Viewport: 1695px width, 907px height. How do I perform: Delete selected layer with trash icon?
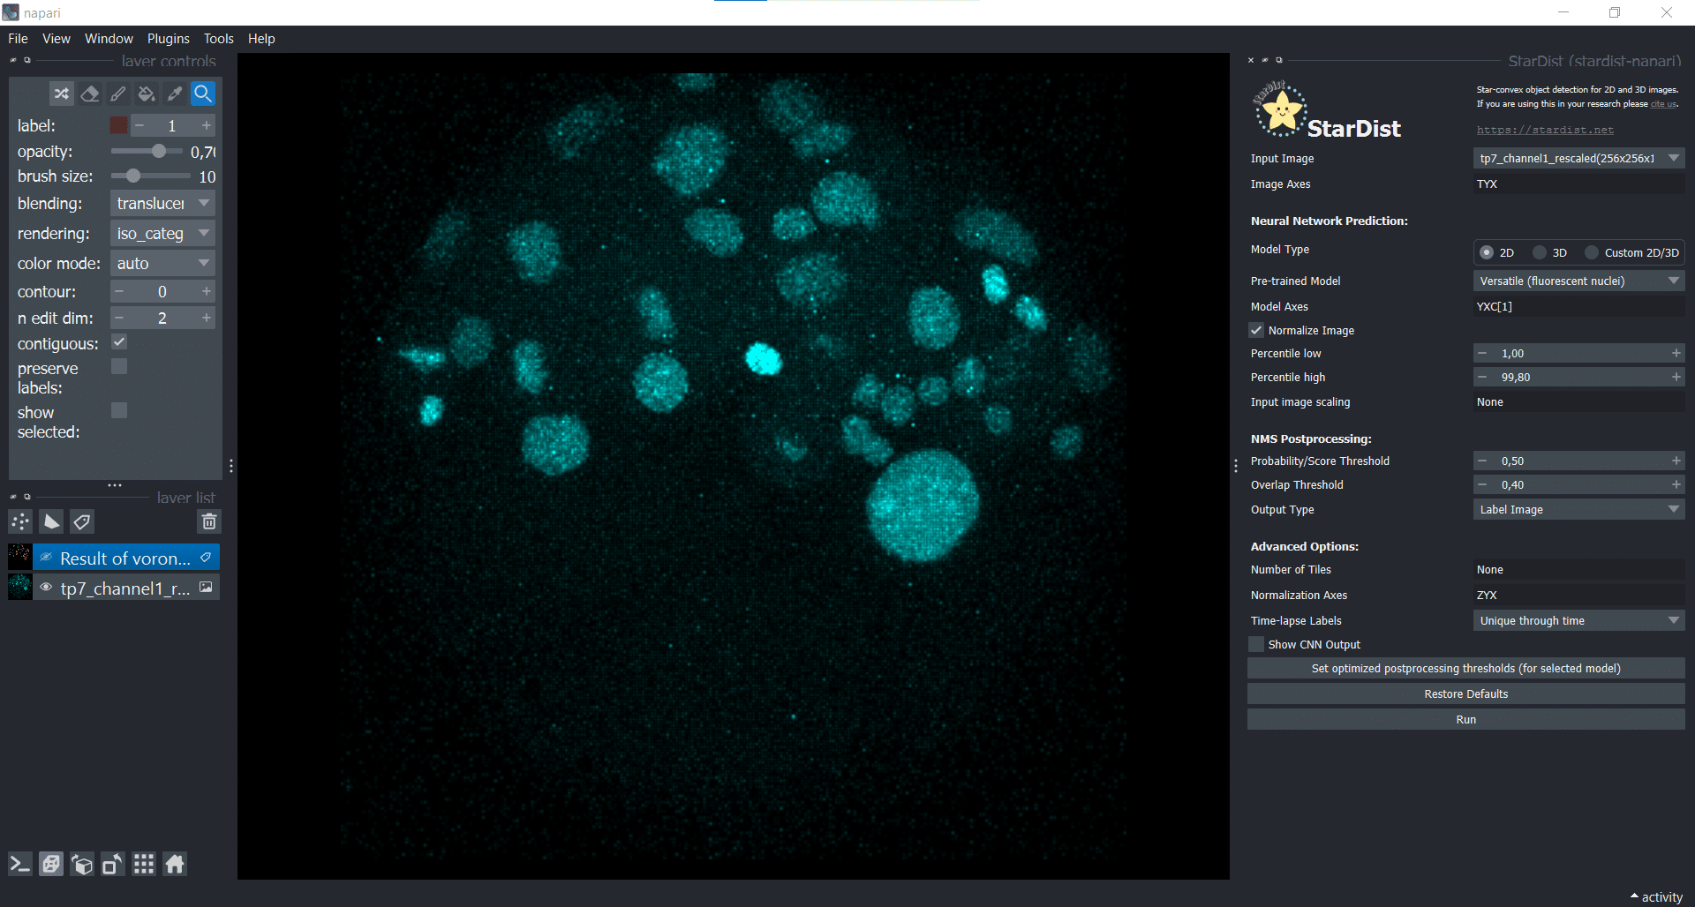click(209, 521)
